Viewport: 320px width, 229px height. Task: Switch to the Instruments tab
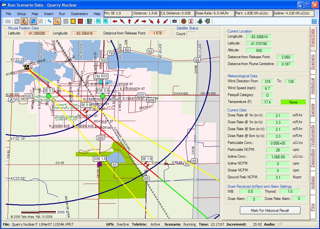[x=312, y=135]
